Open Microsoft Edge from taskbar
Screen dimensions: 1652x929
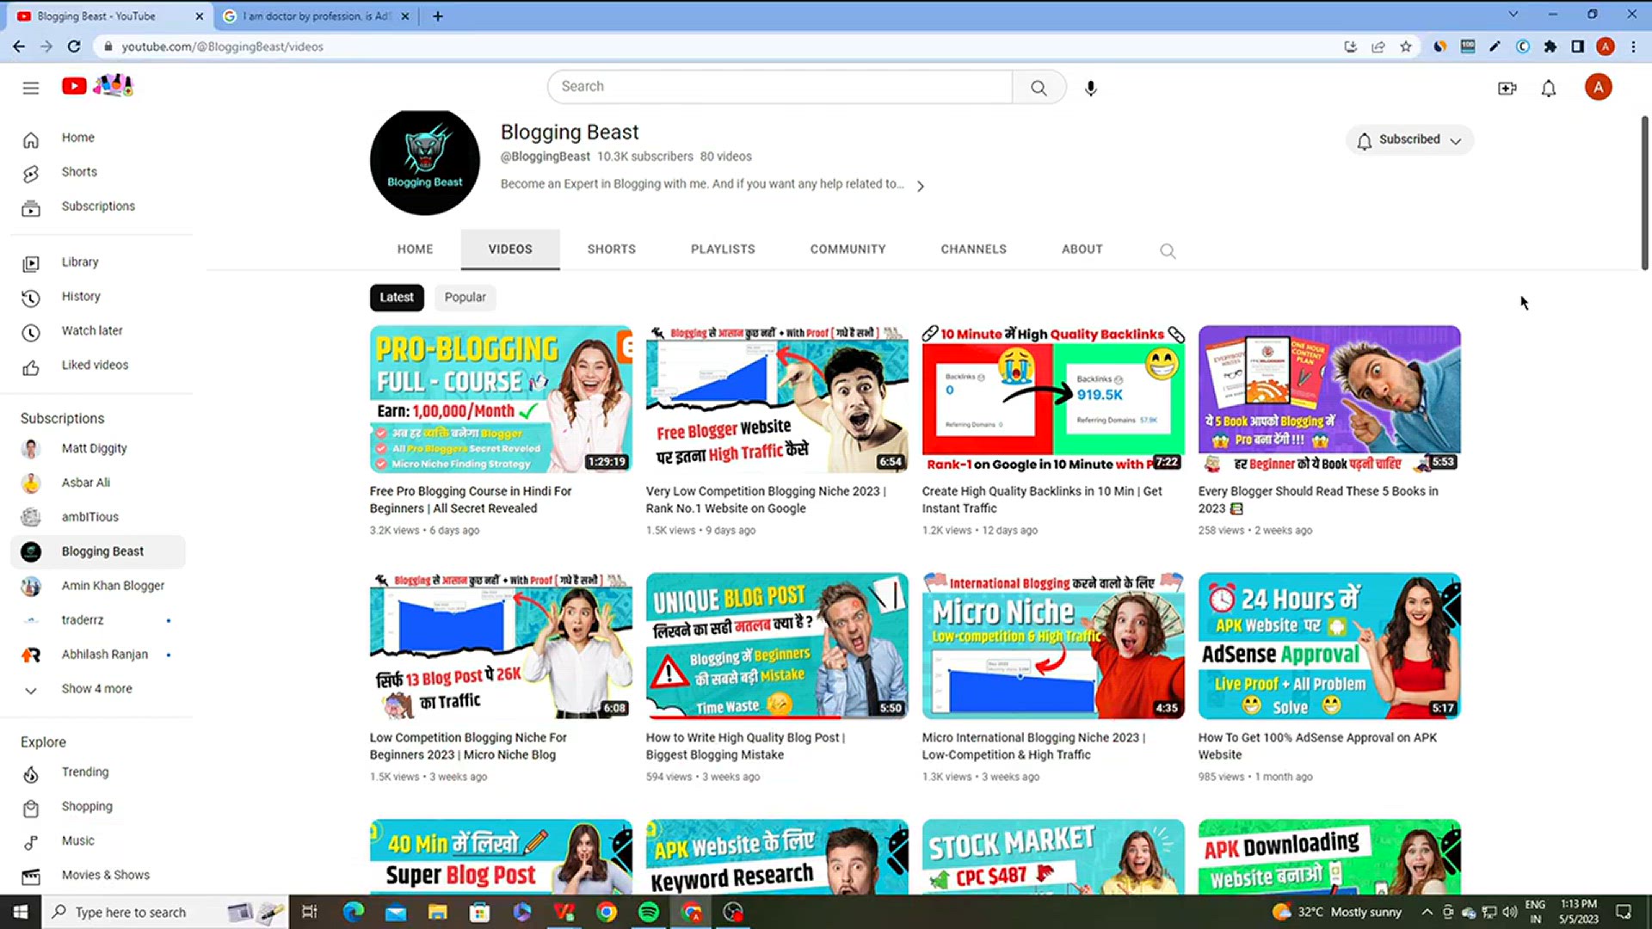pyautogui.click(x=354, y=912)
